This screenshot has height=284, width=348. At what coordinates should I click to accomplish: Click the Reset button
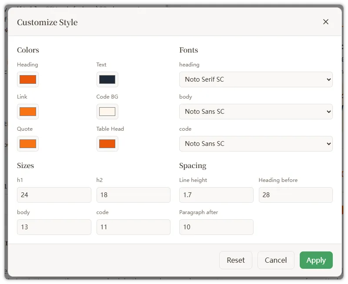236,260
